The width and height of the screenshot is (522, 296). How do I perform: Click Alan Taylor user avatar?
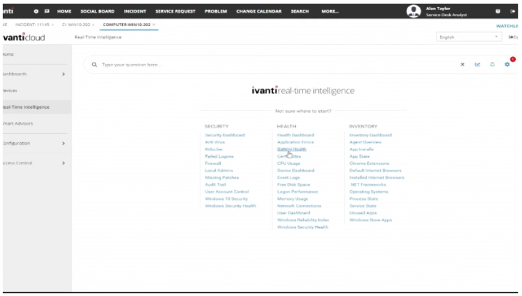[414, 11]
